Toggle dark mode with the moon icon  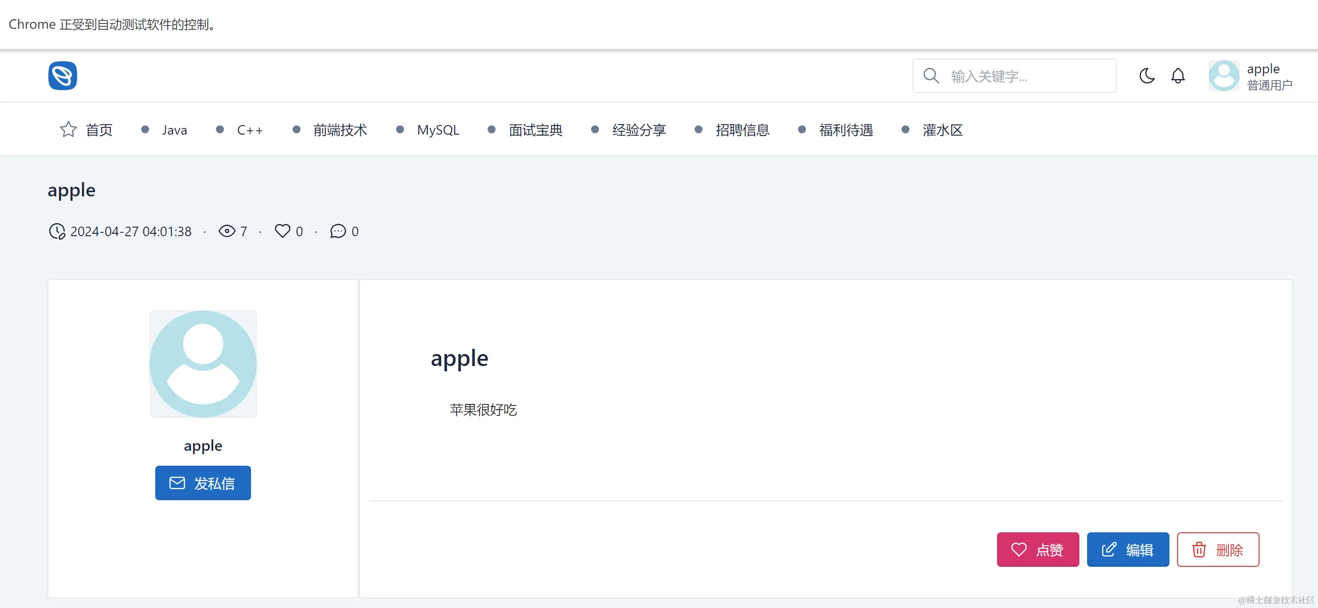click(1146, 76)
